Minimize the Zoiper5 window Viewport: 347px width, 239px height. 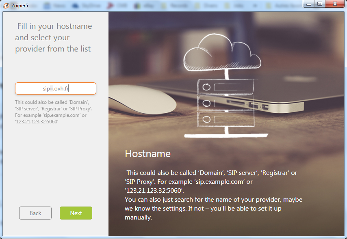[x=309, y=4]
